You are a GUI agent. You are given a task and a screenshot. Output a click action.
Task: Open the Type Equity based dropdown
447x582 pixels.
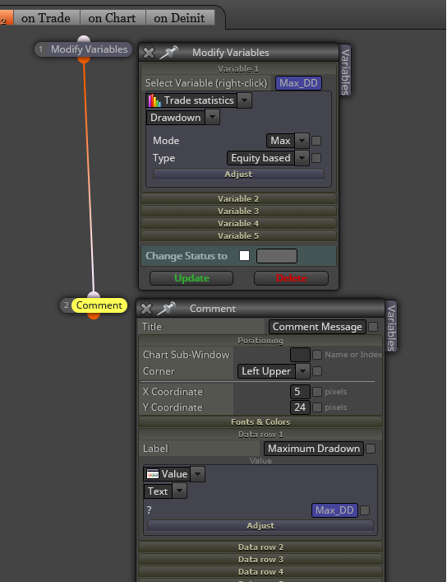click(302, 158)
